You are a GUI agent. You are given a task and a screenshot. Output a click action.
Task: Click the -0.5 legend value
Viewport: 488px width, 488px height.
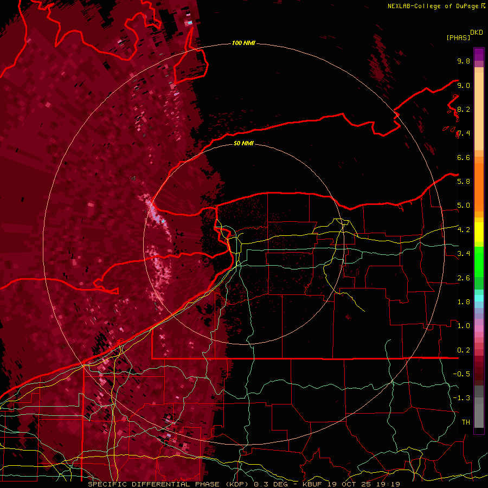click(x=461, y=374)
